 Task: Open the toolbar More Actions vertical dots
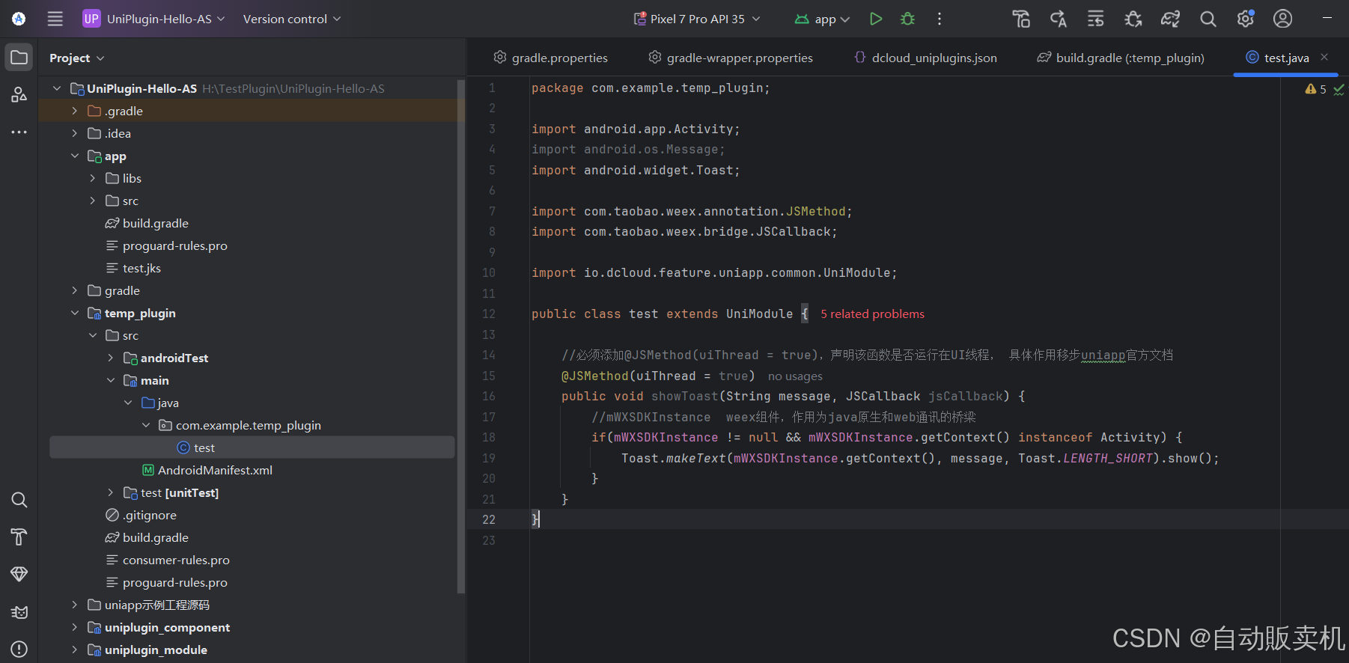(x=940, y=19)
